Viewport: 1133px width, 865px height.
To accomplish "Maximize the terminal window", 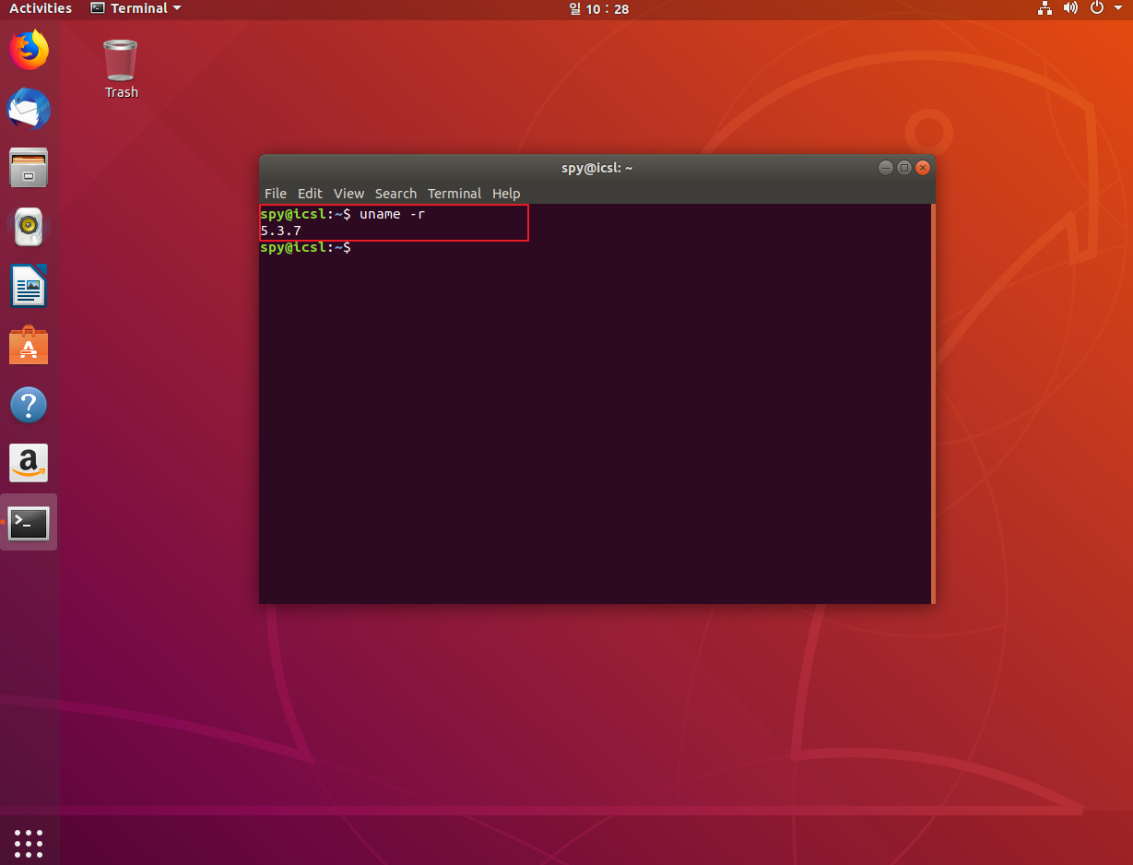I will [x=904, y=168].
